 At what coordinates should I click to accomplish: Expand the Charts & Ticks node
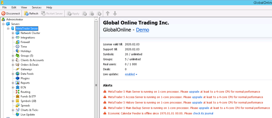click(13, 110)
